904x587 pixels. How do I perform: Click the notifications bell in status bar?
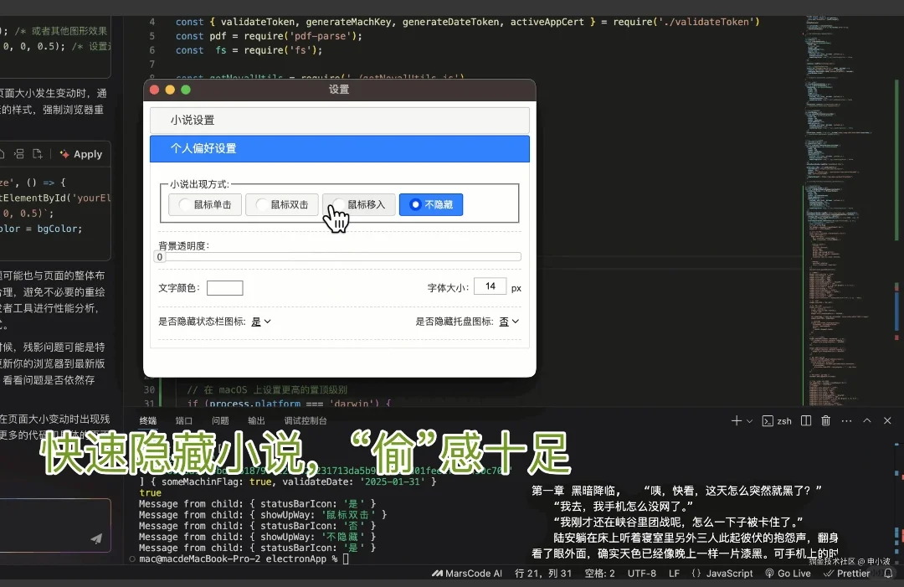tap(888, 573)
